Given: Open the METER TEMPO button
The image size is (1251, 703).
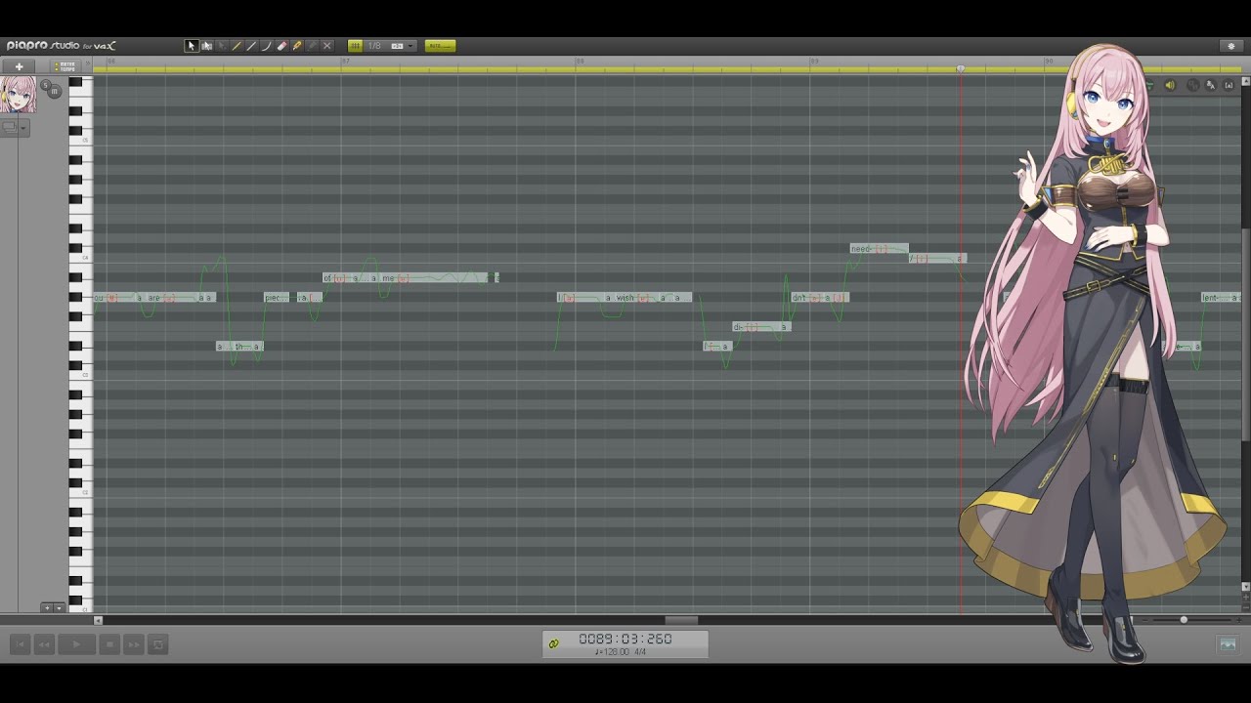Looking at the screenshot, I should pyautogui.click(x=65, y=66).
